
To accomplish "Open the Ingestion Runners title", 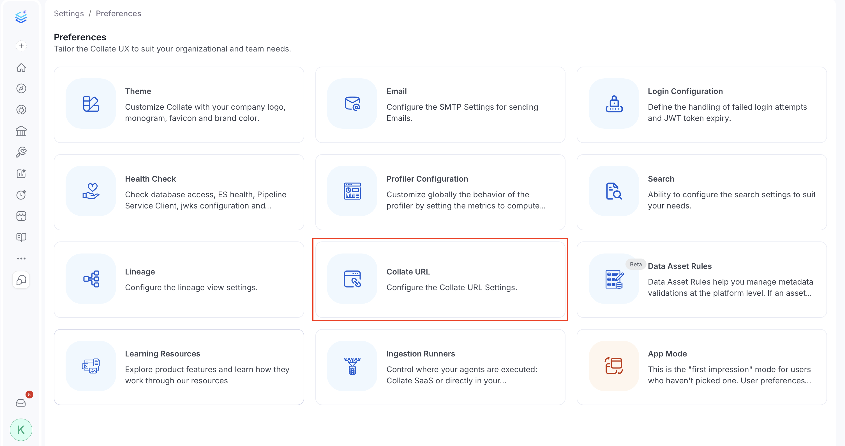I will [421, 354].
